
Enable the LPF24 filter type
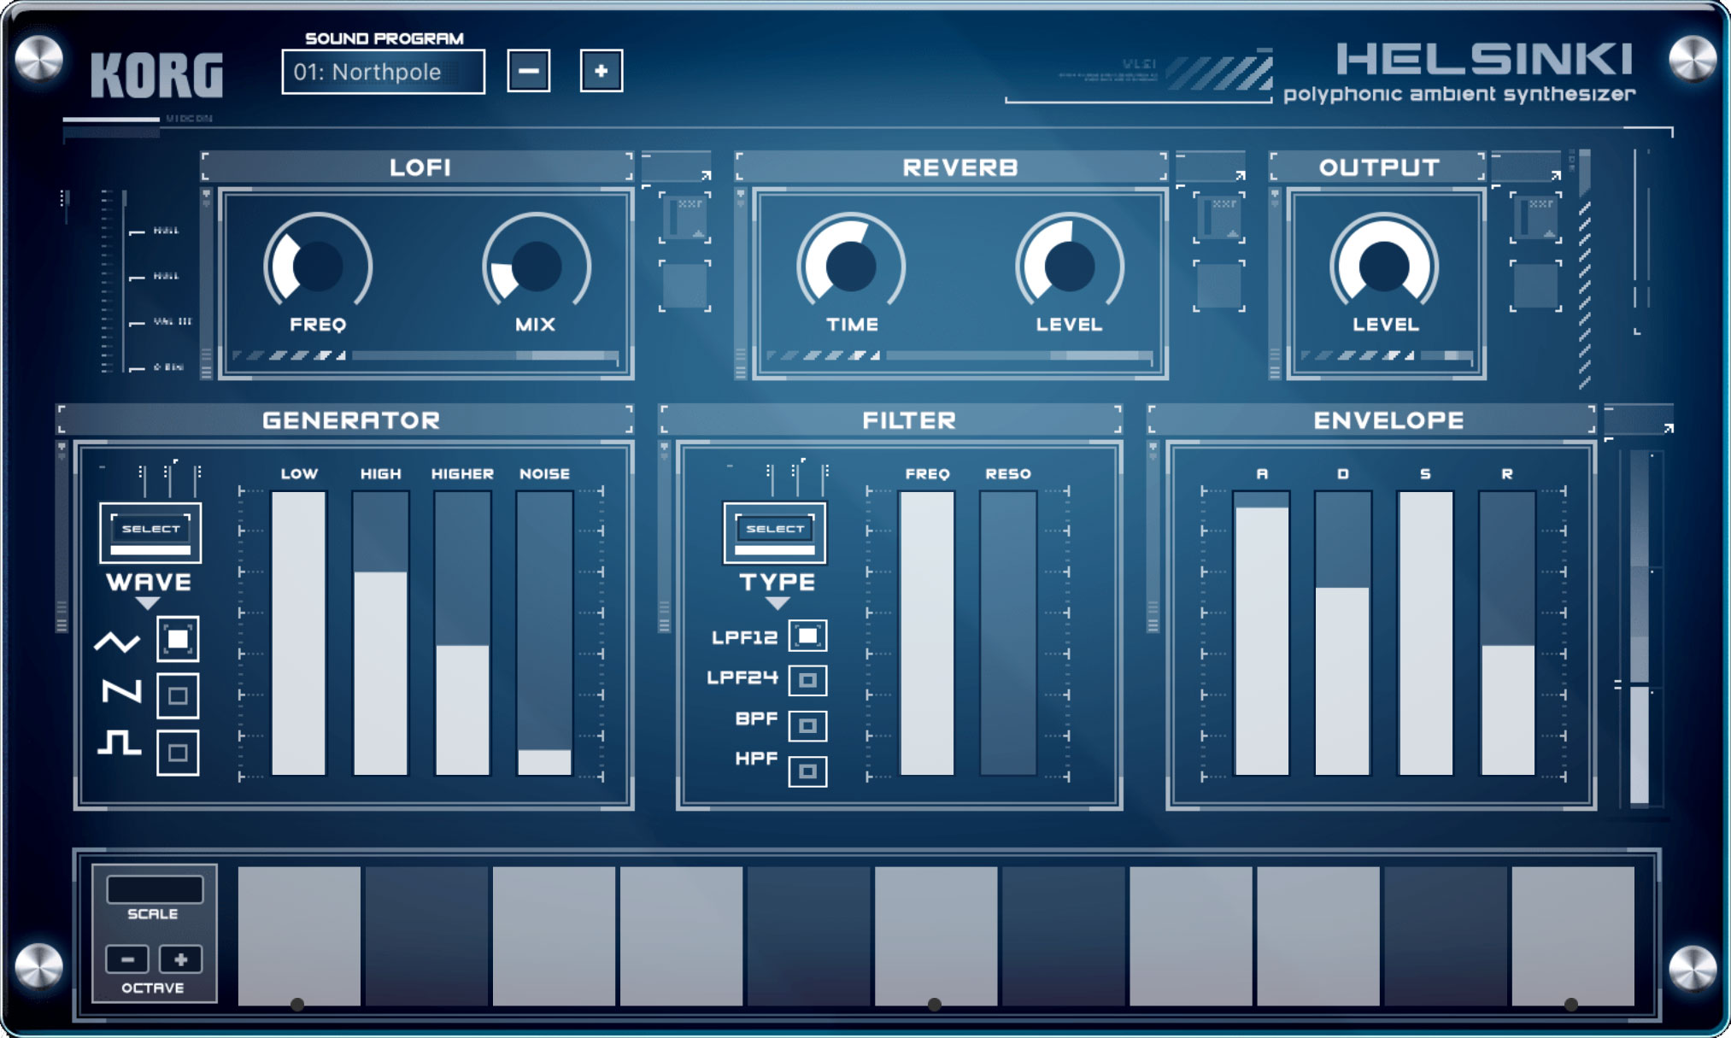pos(807,680)
